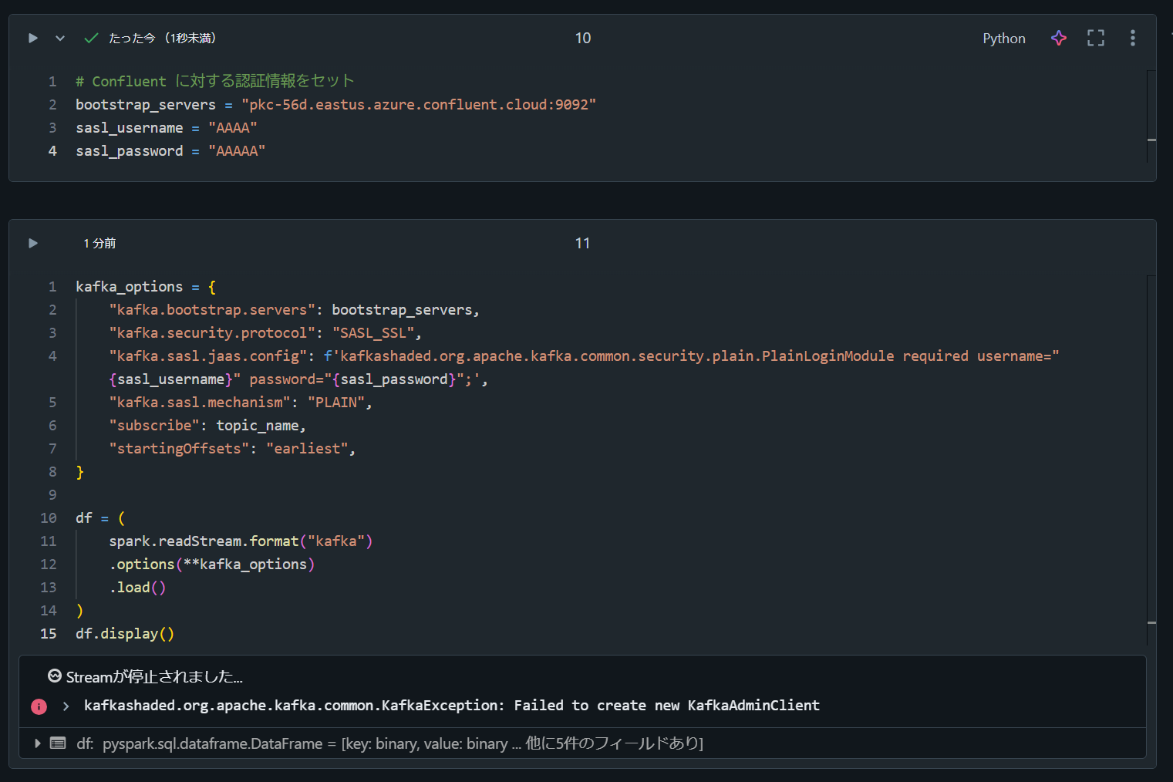Click the '1 分前' timestamp in cell 11
This screenshot has height=782, width=1173.
click(x=99, y=243)
